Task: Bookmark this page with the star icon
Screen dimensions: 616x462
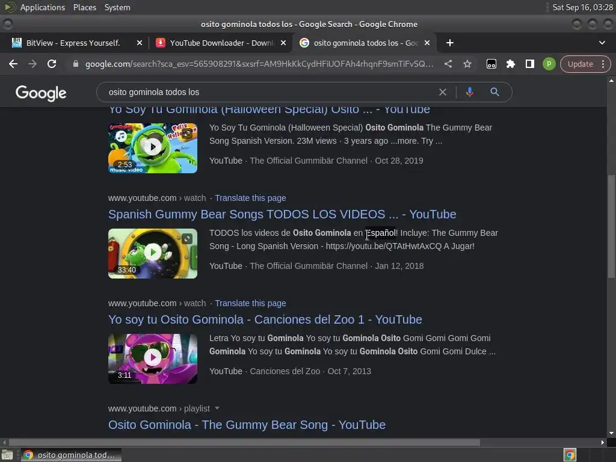Action: [x=467, y=64]
